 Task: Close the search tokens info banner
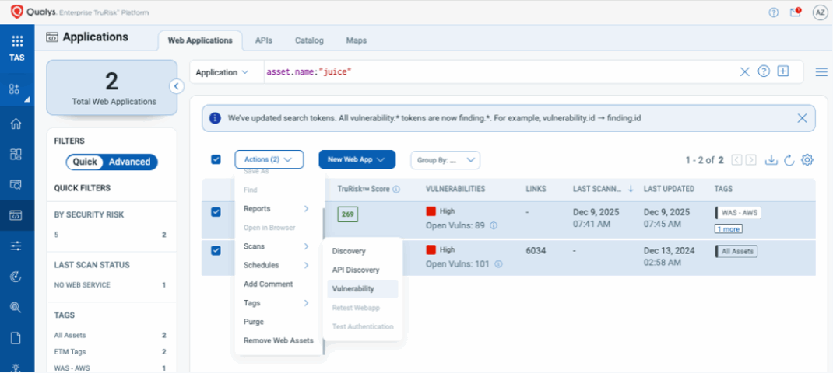802,118
